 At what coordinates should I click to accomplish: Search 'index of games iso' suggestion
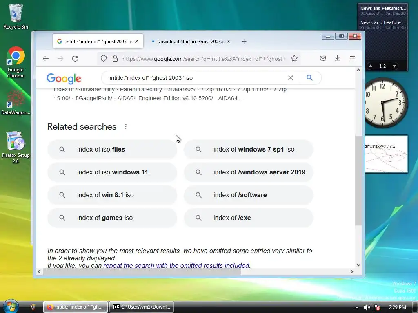pos(112,218)
